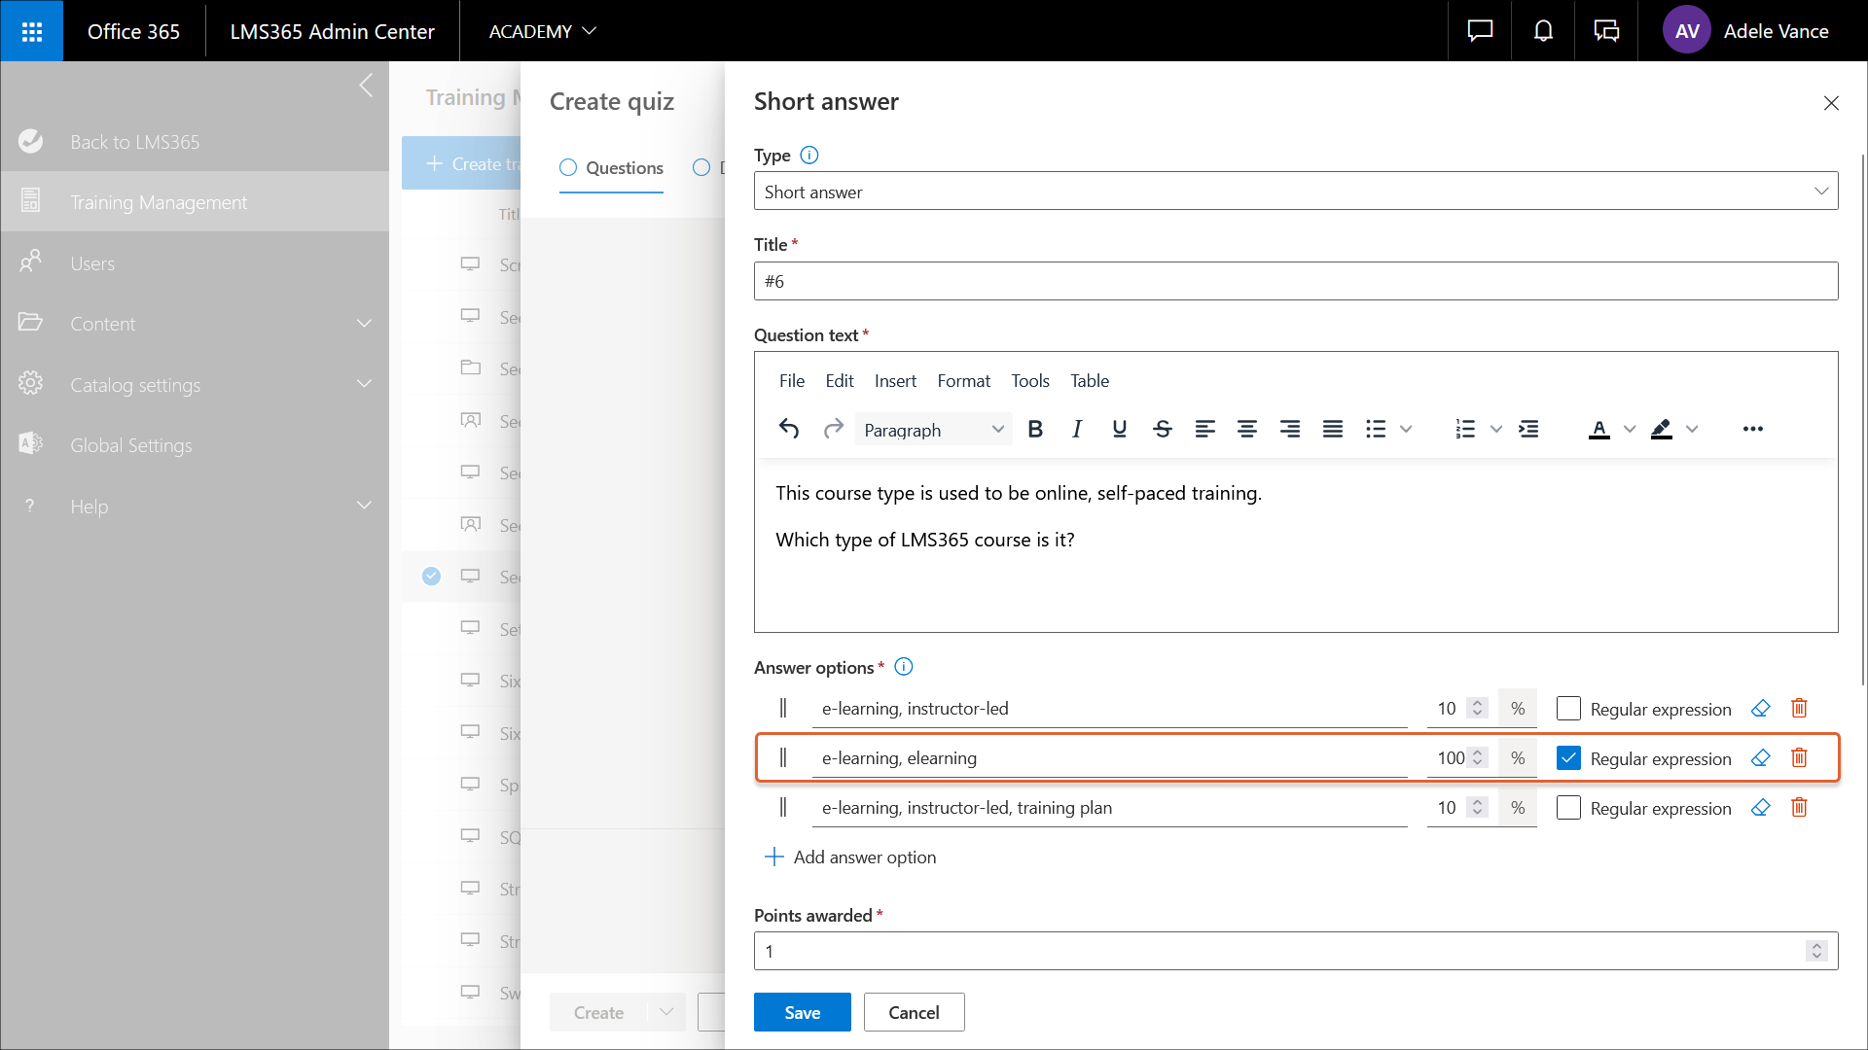1868x1050 pixels.
Task: Click the Office 365 app launcher waffle
Action: tap(31, 31)
